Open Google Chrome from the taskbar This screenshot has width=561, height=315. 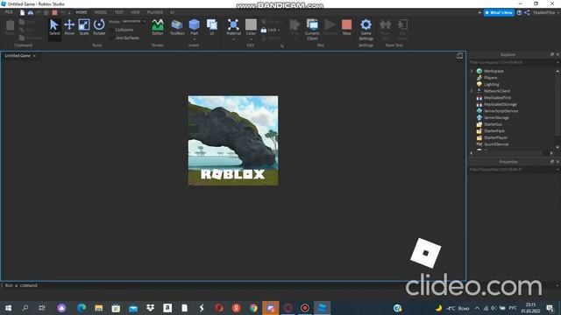click(253, 308)
